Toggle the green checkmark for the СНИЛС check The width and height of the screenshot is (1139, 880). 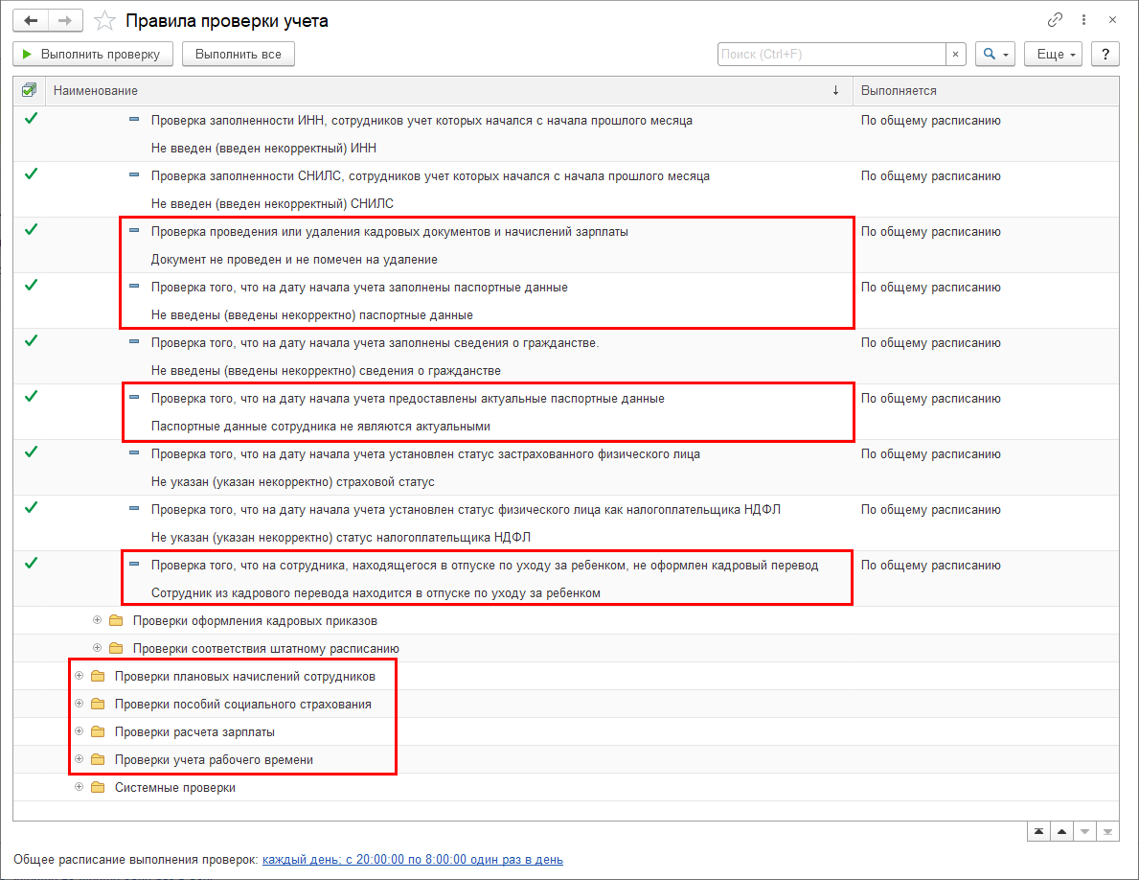pos(31,174)
